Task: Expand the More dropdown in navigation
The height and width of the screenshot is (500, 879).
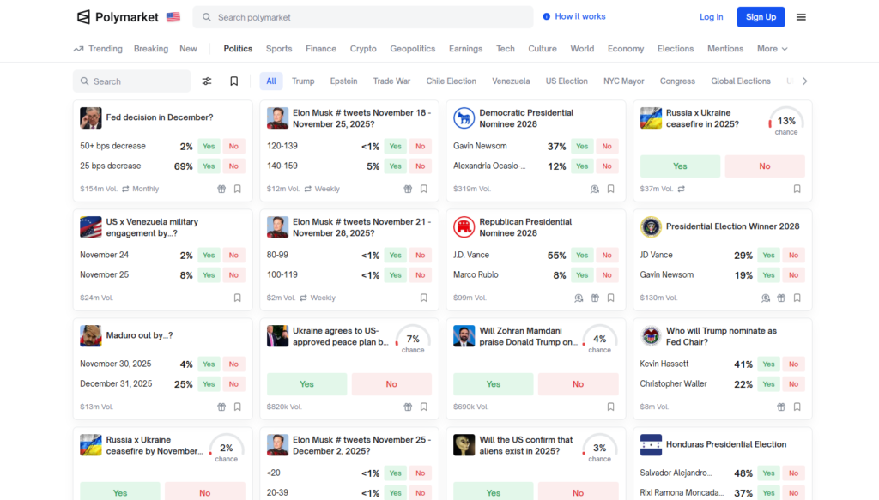Action: [x=772, y=49]
